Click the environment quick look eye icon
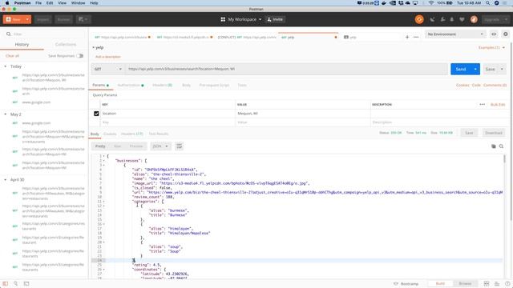Viewport: 513px width, 288px height. [x=494, y=34]
